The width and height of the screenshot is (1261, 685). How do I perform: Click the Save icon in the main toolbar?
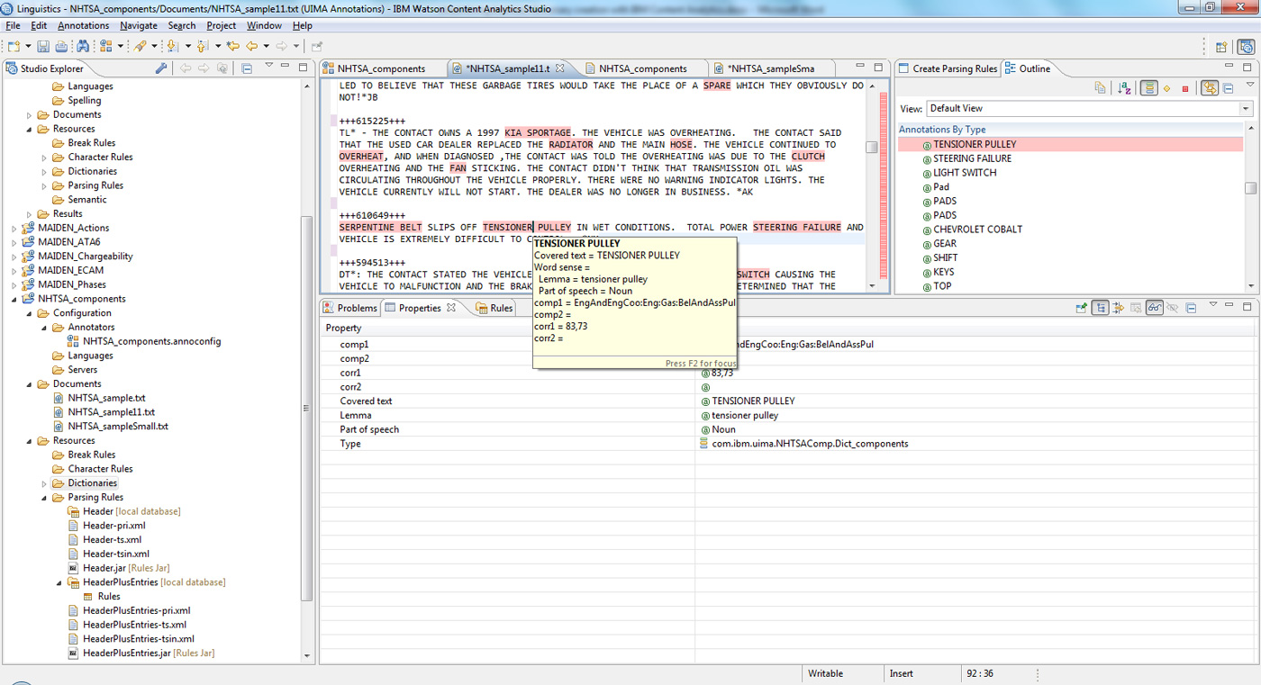43,46
